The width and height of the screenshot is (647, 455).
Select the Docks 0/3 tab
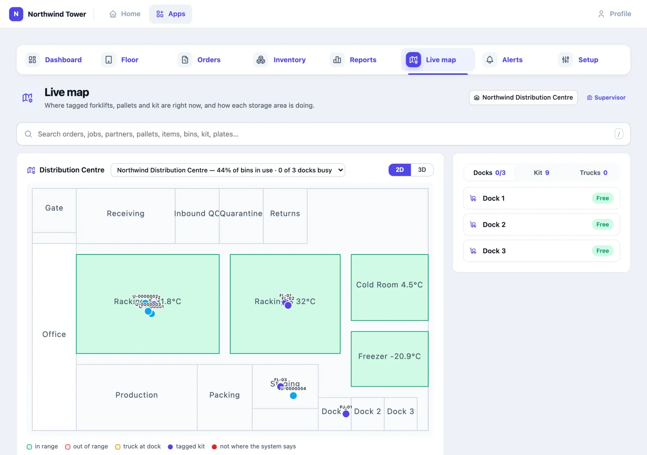pos(489,173)
